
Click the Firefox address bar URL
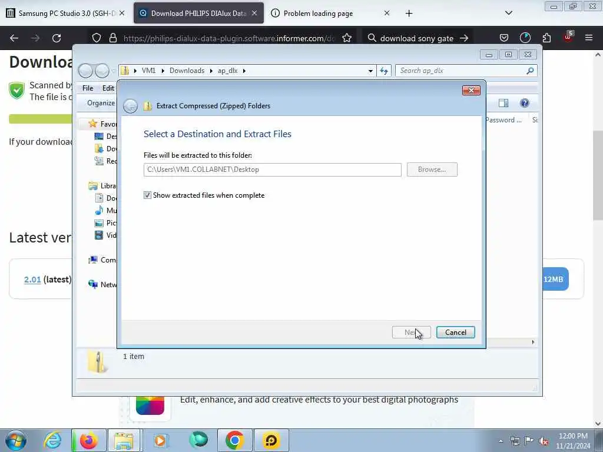[x=229, y=38]
